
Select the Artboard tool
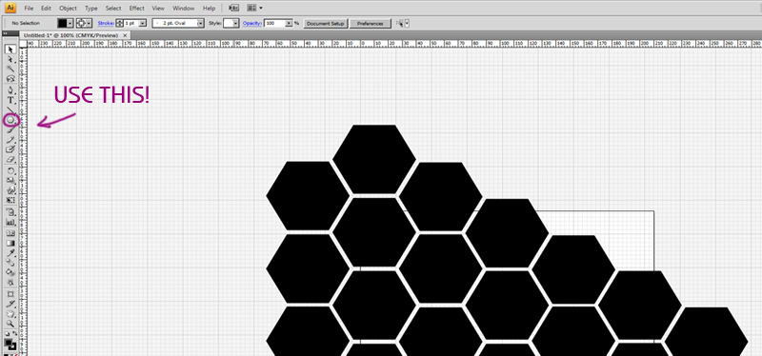10,294
